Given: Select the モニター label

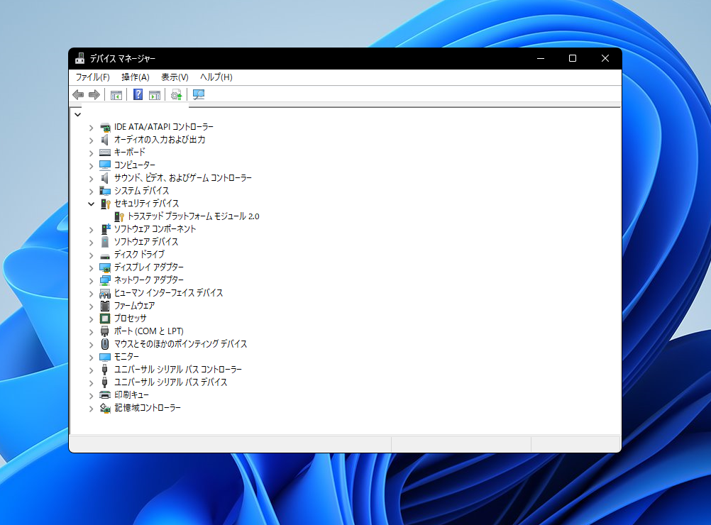Looking at the screenshot, I should (x=126, y=357).
